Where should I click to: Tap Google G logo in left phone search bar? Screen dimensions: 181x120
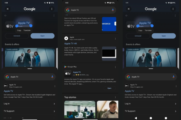pyautogui.click(x=7, y=77)
